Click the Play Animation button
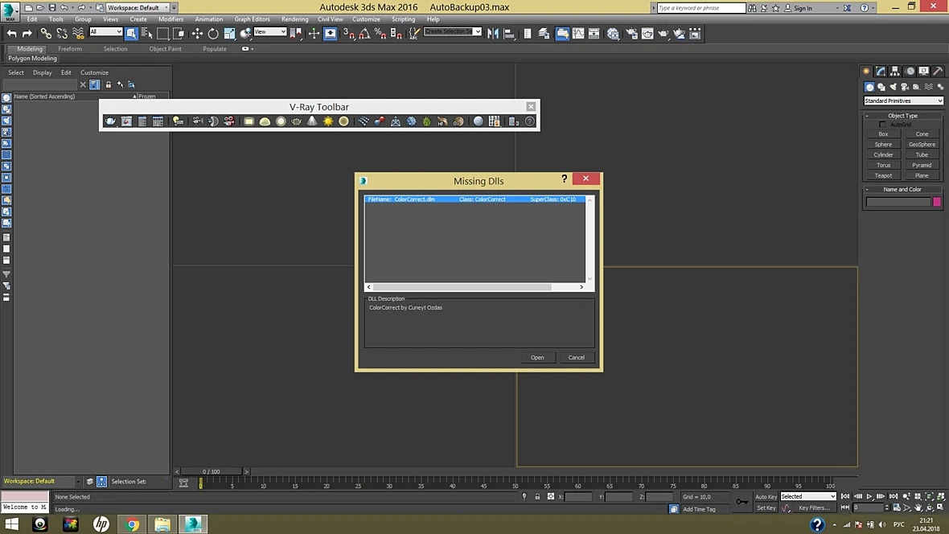 pos(869,496)
